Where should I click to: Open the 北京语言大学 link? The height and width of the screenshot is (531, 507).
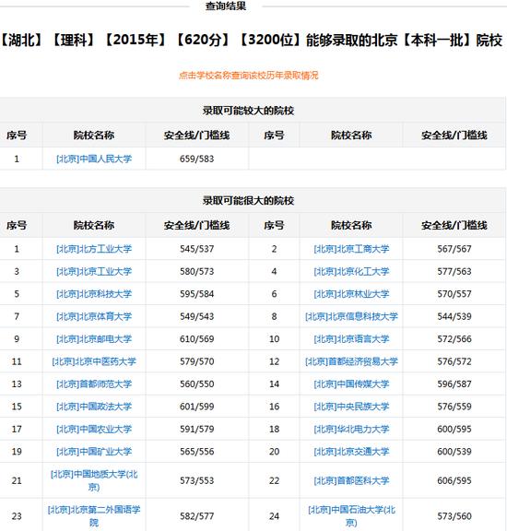(351, 338)
